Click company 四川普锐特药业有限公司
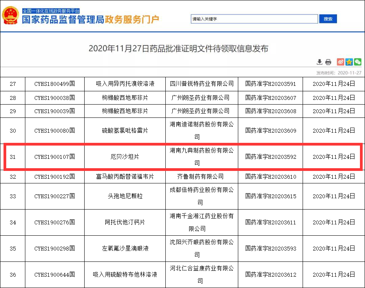 point(202,84)
